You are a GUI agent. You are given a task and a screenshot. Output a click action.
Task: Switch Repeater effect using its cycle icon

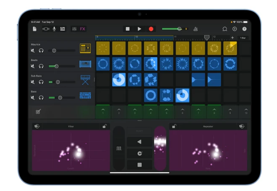[241, 126]
